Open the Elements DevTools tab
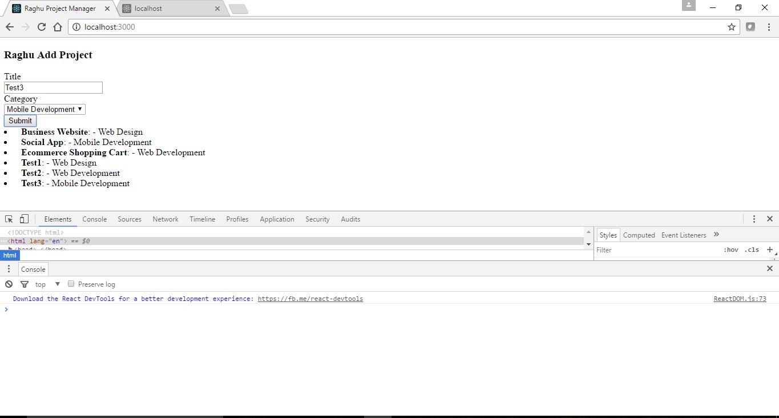 click(58, 219)
